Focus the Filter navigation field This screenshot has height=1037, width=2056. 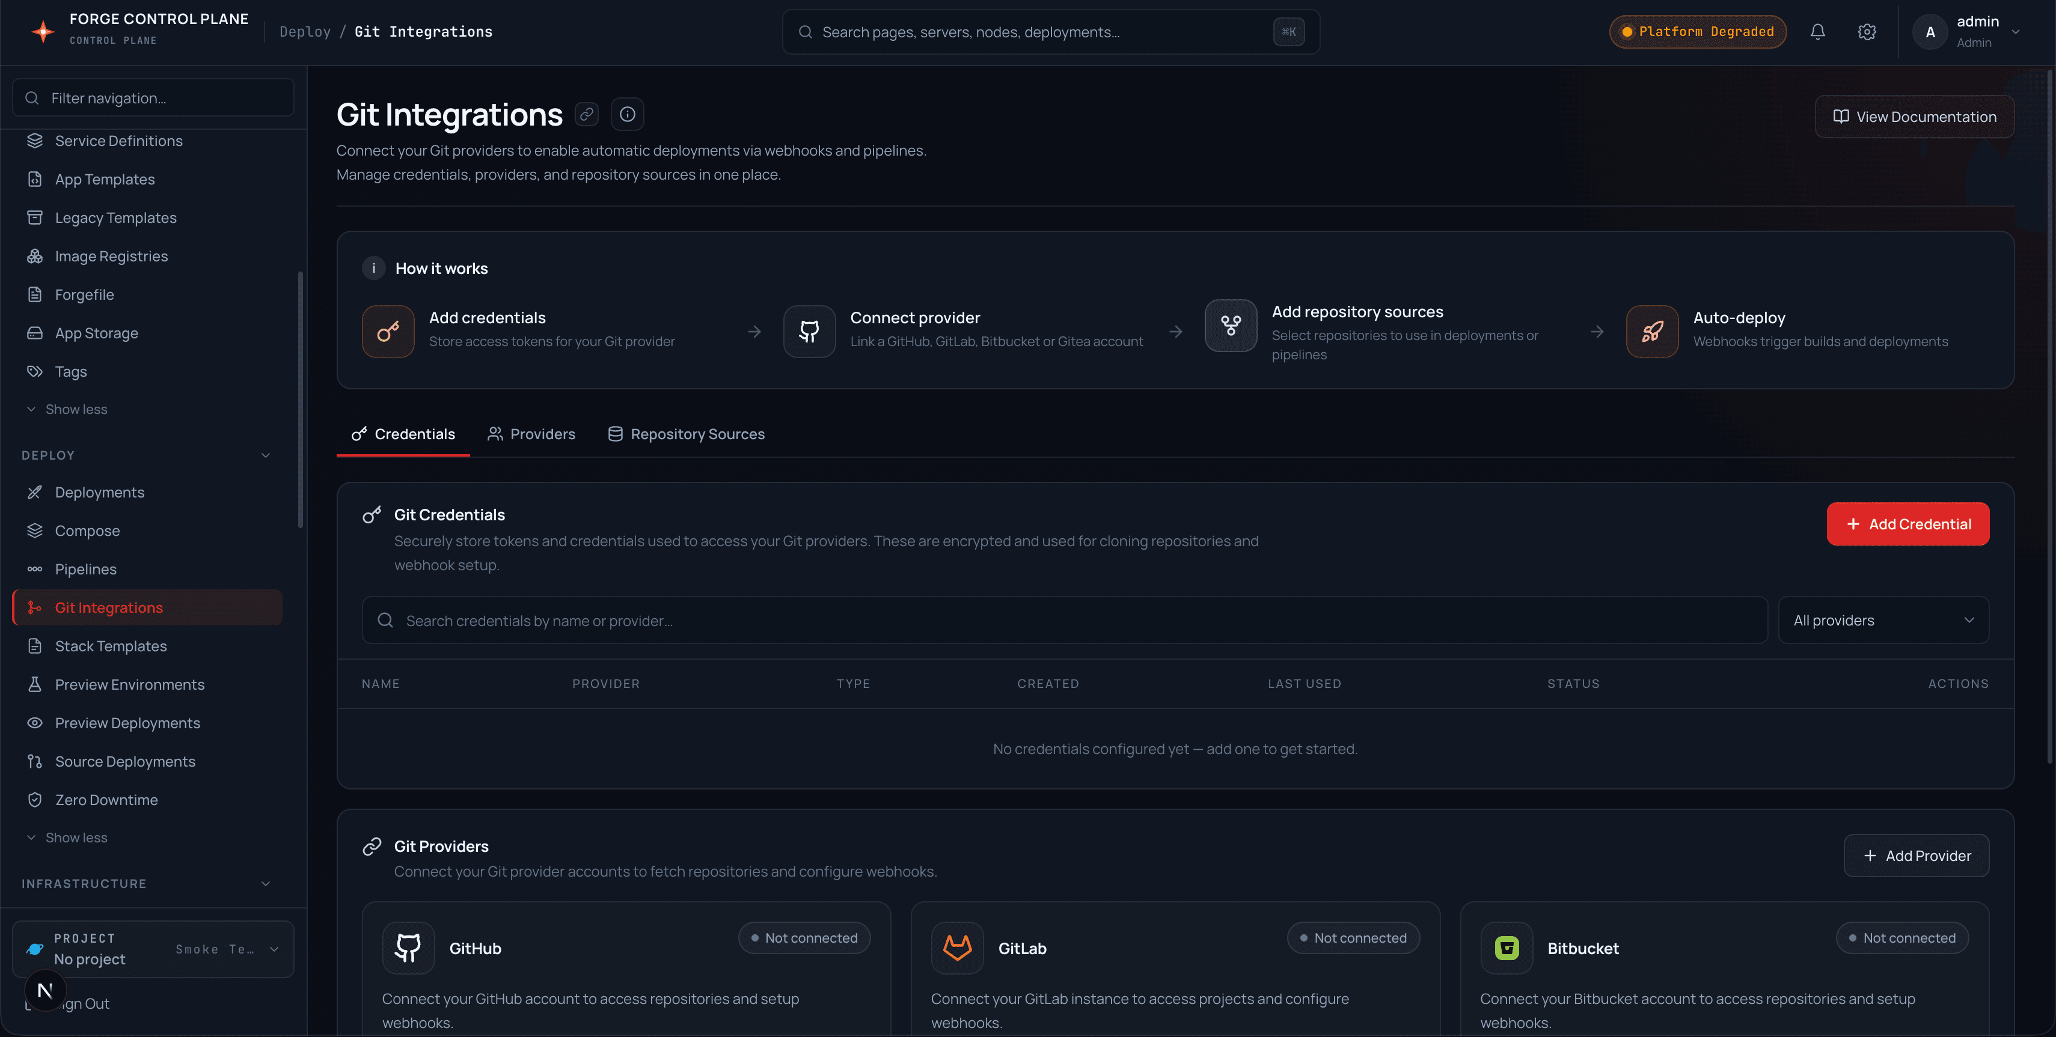point(153,97)
